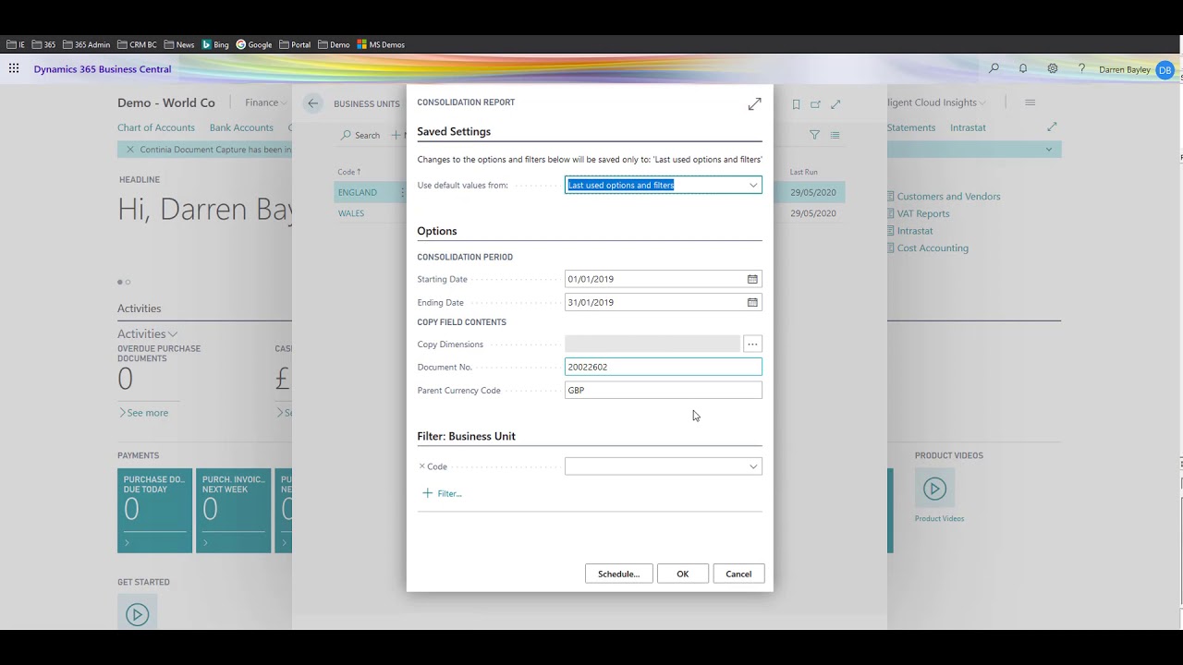Open Copy Dimensions lookup ellipsis button
This screenshot has height=665, width=1183.
click(752, 344)
